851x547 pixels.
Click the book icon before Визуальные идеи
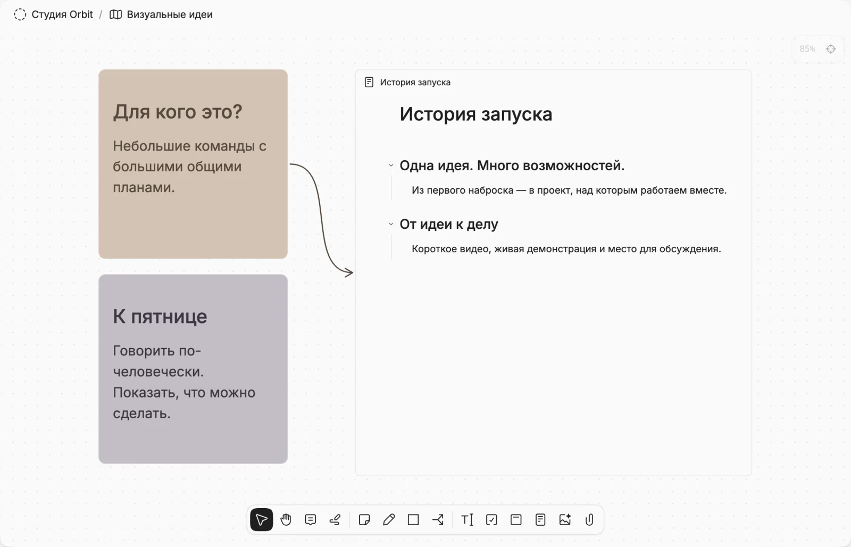tap(115, 14)
